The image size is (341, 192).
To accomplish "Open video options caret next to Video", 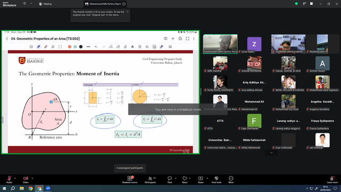I will [x=32, y=178].
